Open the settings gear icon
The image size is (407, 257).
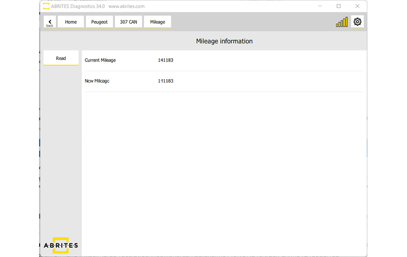(x=357, y=22)
